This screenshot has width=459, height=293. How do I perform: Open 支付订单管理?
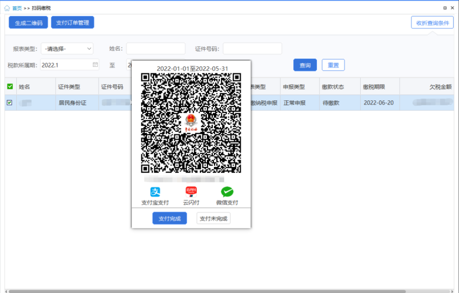click(72, 23)
